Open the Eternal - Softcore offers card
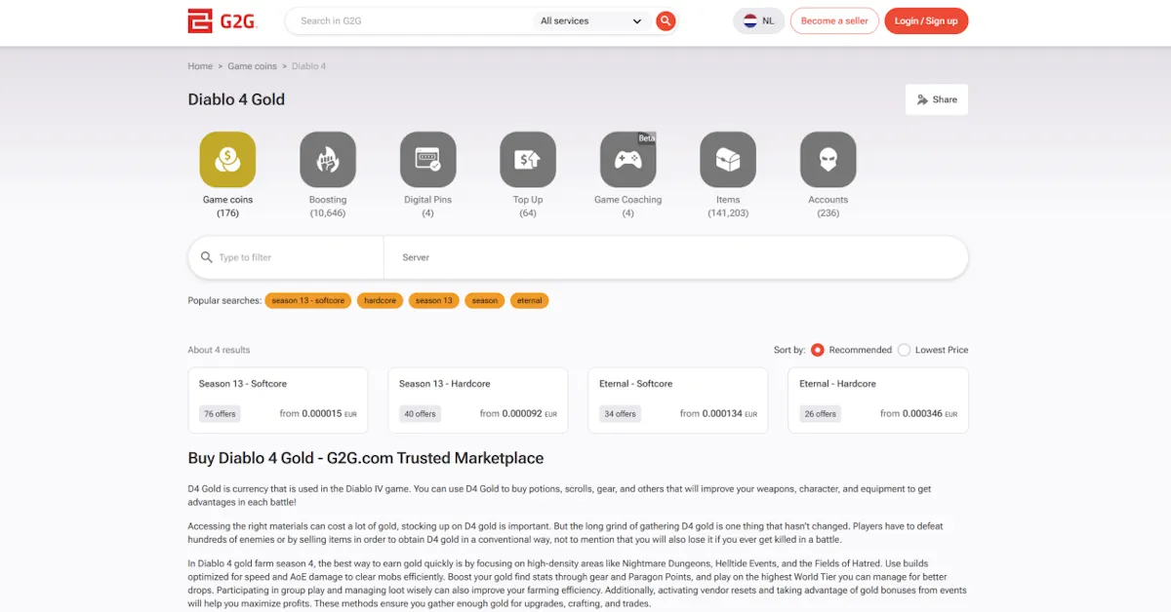This screenshot has height=612, width=1171. click(x=678, y=400)
